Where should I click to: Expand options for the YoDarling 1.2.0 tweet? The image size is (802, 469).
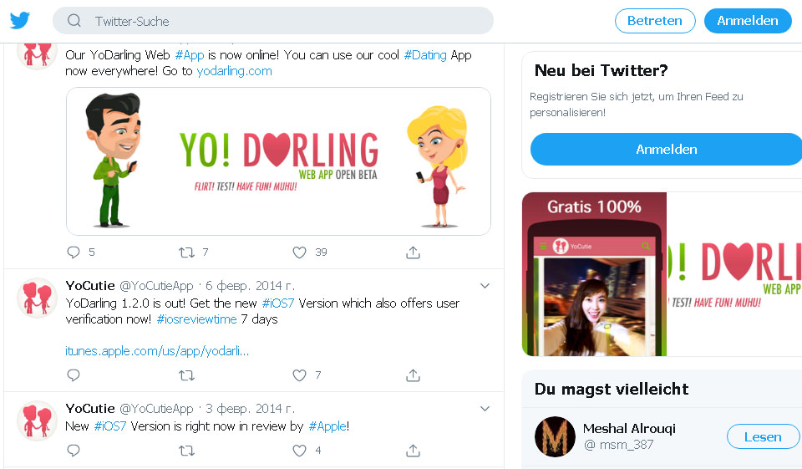485,286
